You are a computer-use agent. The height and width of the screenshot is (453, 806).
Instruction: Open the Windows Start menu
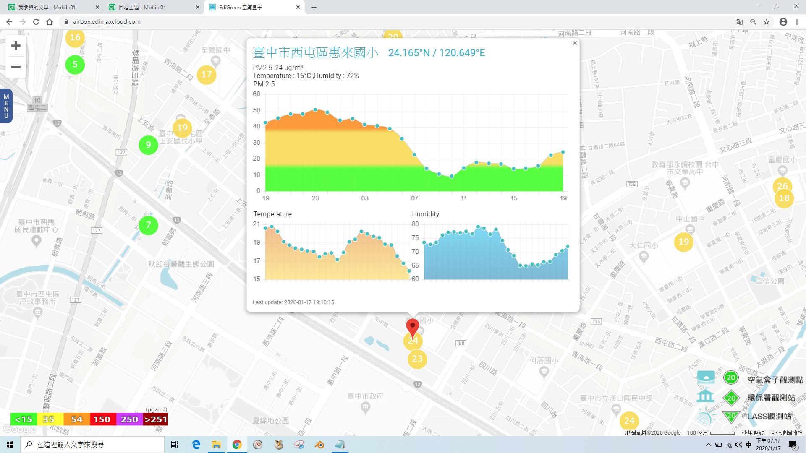tap(10, 445)
